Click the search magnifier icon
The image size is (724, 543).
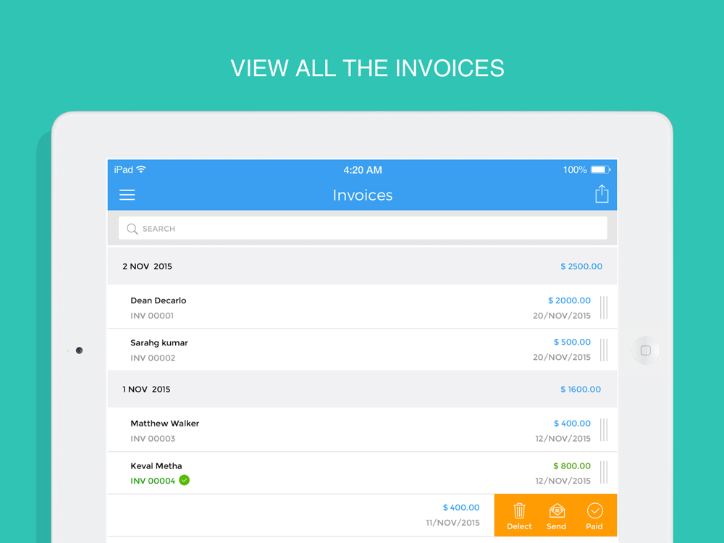click(132, 229)
